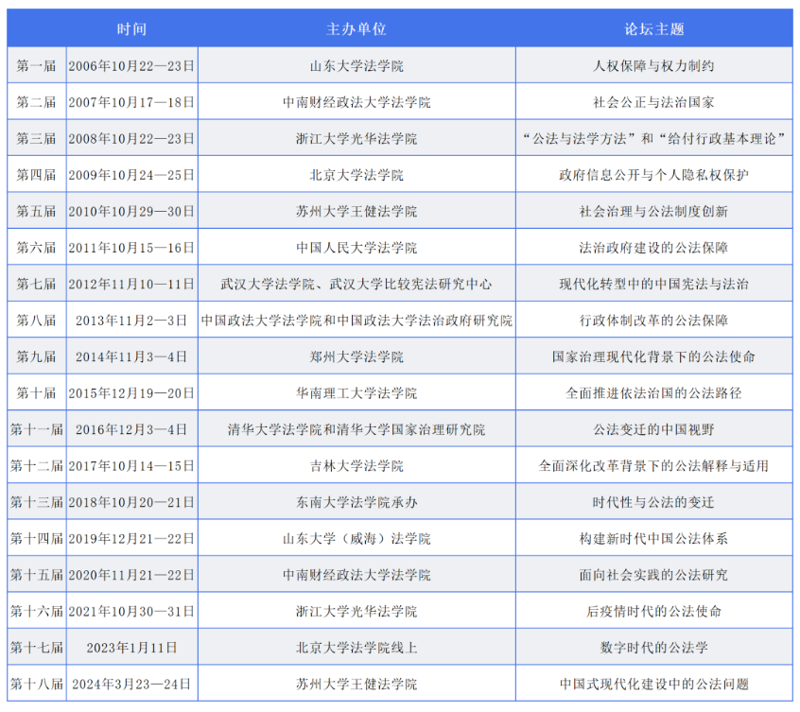The width and height of the screenshot is (800, 712).
Task: Click date 2011年10月15—16日
Action: pyautogui.click(x=131, y=248)
